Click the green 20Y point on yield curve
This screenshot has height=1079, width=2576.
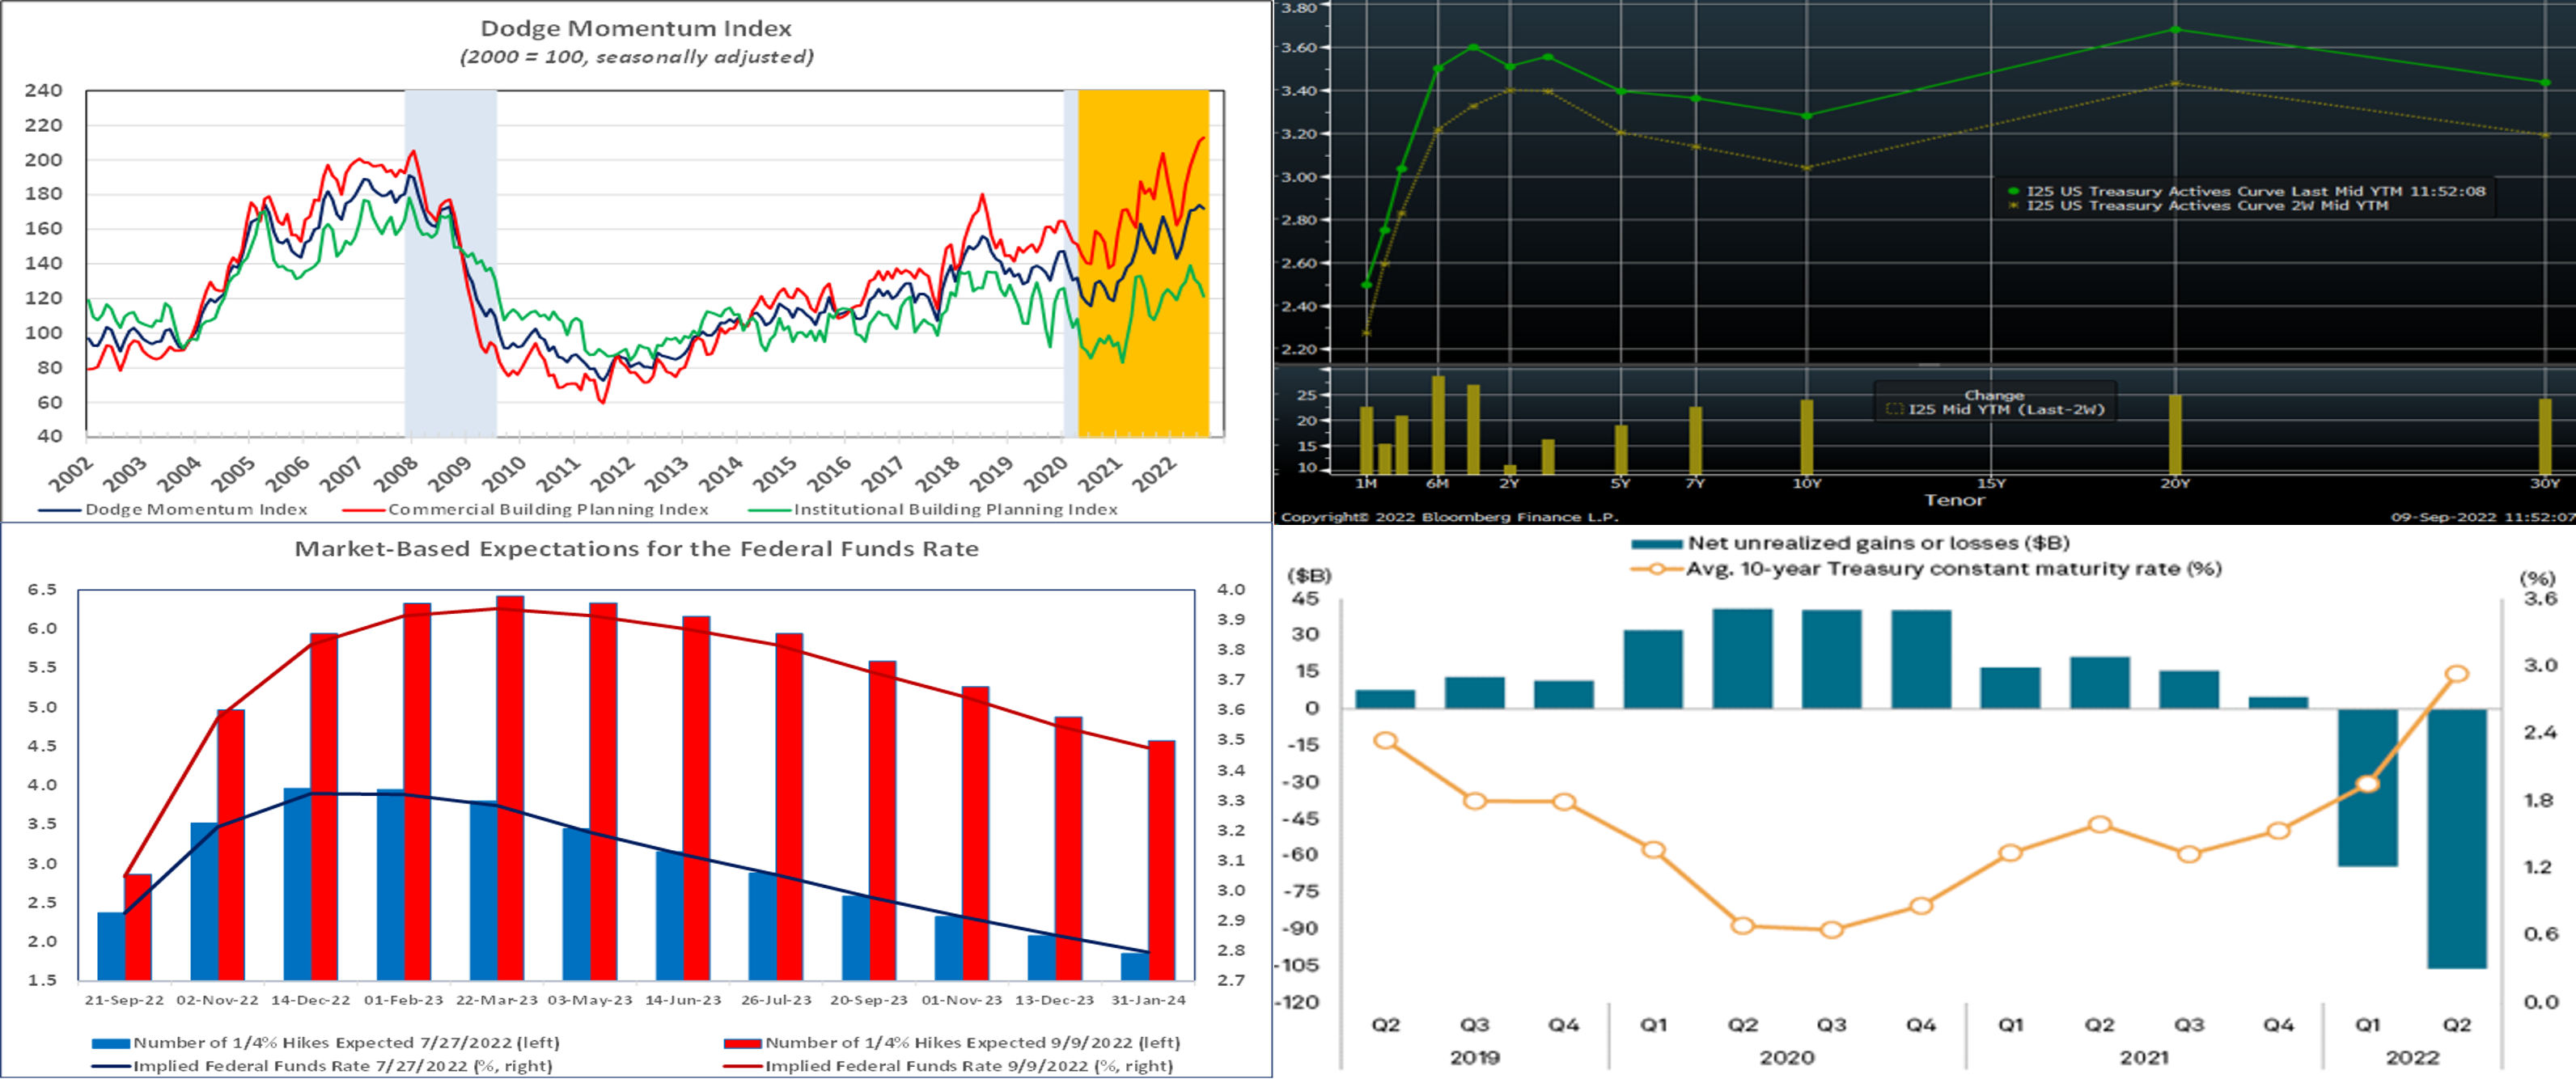(2175, 30)
